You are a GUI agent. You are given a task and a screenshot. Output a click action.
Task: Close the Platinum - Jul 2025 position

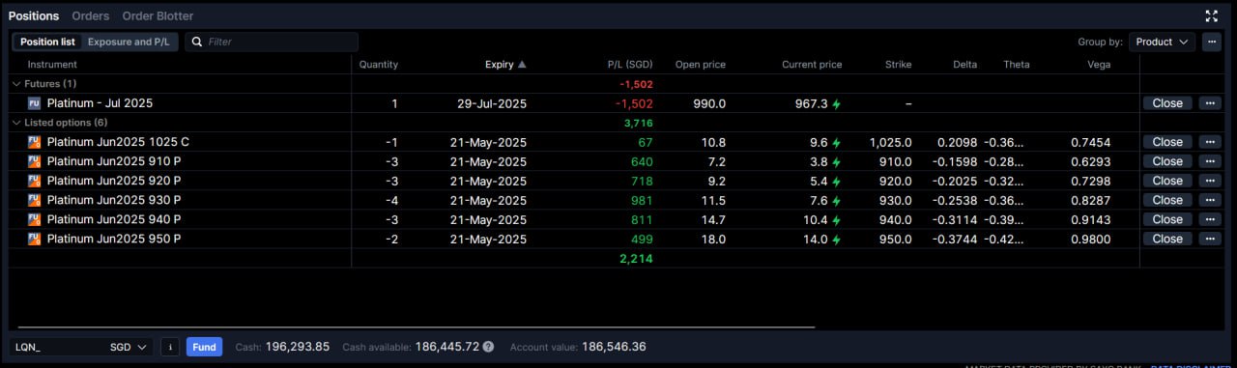(1167, 103)
